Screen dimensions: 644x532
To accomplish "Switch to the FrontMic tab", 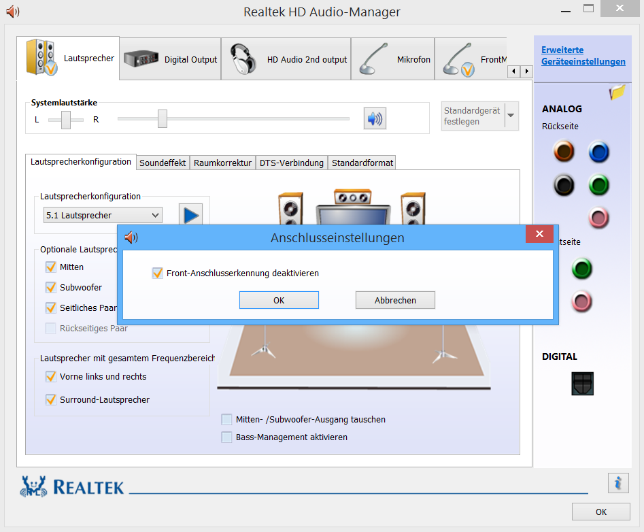I will click(x=471, y=59).
